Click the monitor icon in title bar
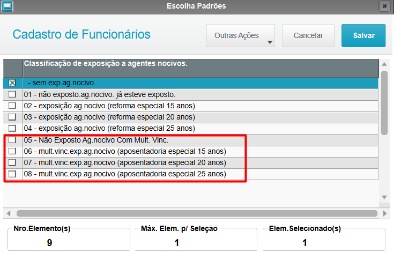Screen dimensions: 394x253 pos(7,6)
